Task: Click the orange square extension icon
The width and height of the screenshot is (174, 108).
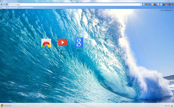Action: click(x=152, y=5)
